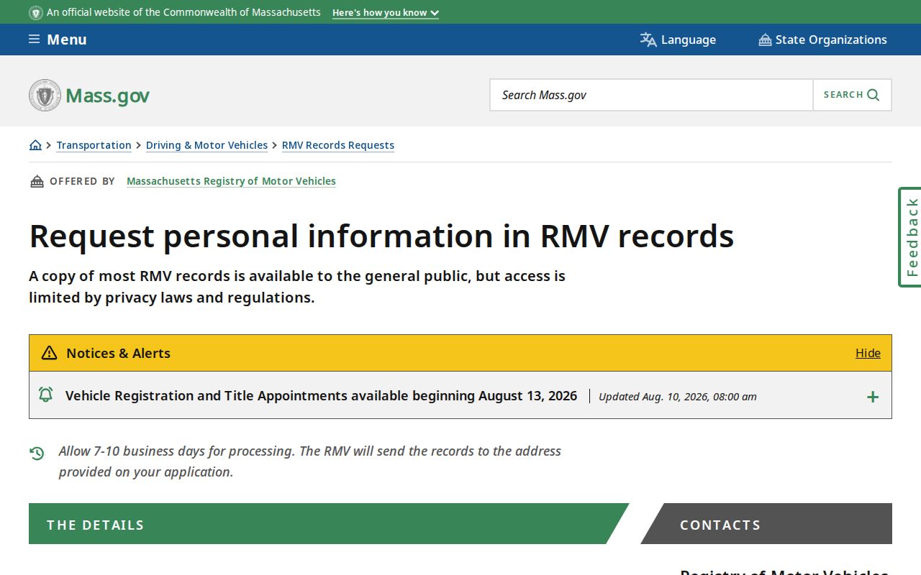
Task: Click the 'Allow 7-10 business days' note
Action: coord(310,461)
